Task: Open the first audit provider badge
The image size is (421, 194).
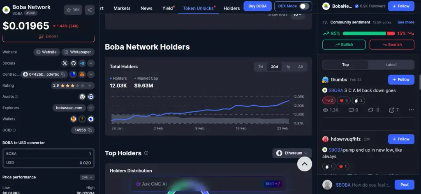Action: [x=82, y=97]
